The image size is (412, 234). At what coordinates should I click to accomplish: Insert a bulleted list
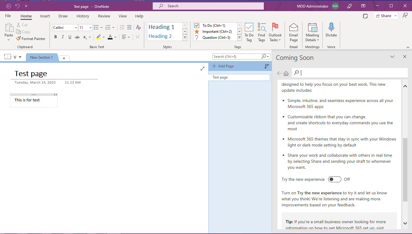tap(96, 27)
